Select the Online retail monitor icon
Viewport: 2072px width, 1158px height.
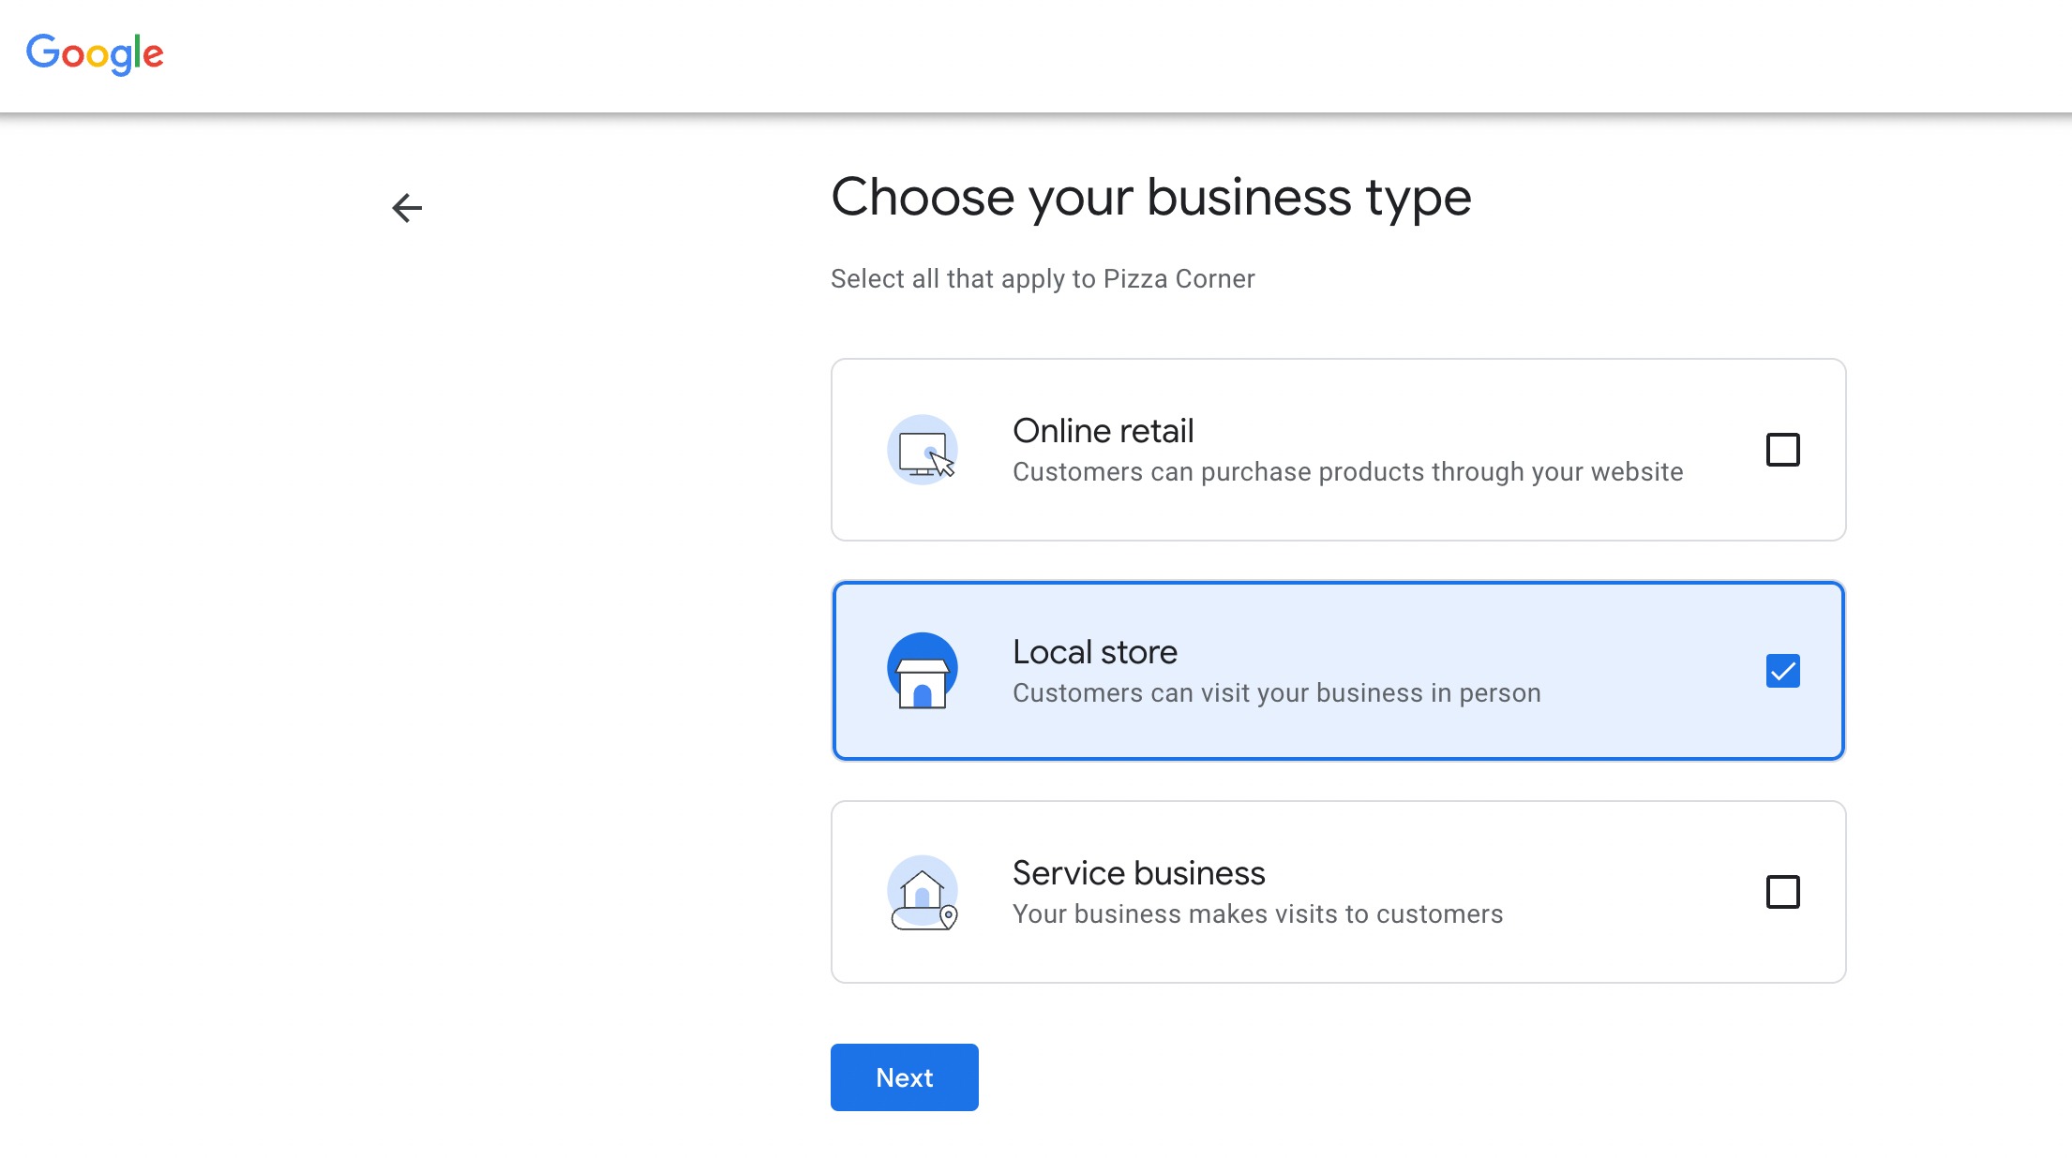(923, 450)
